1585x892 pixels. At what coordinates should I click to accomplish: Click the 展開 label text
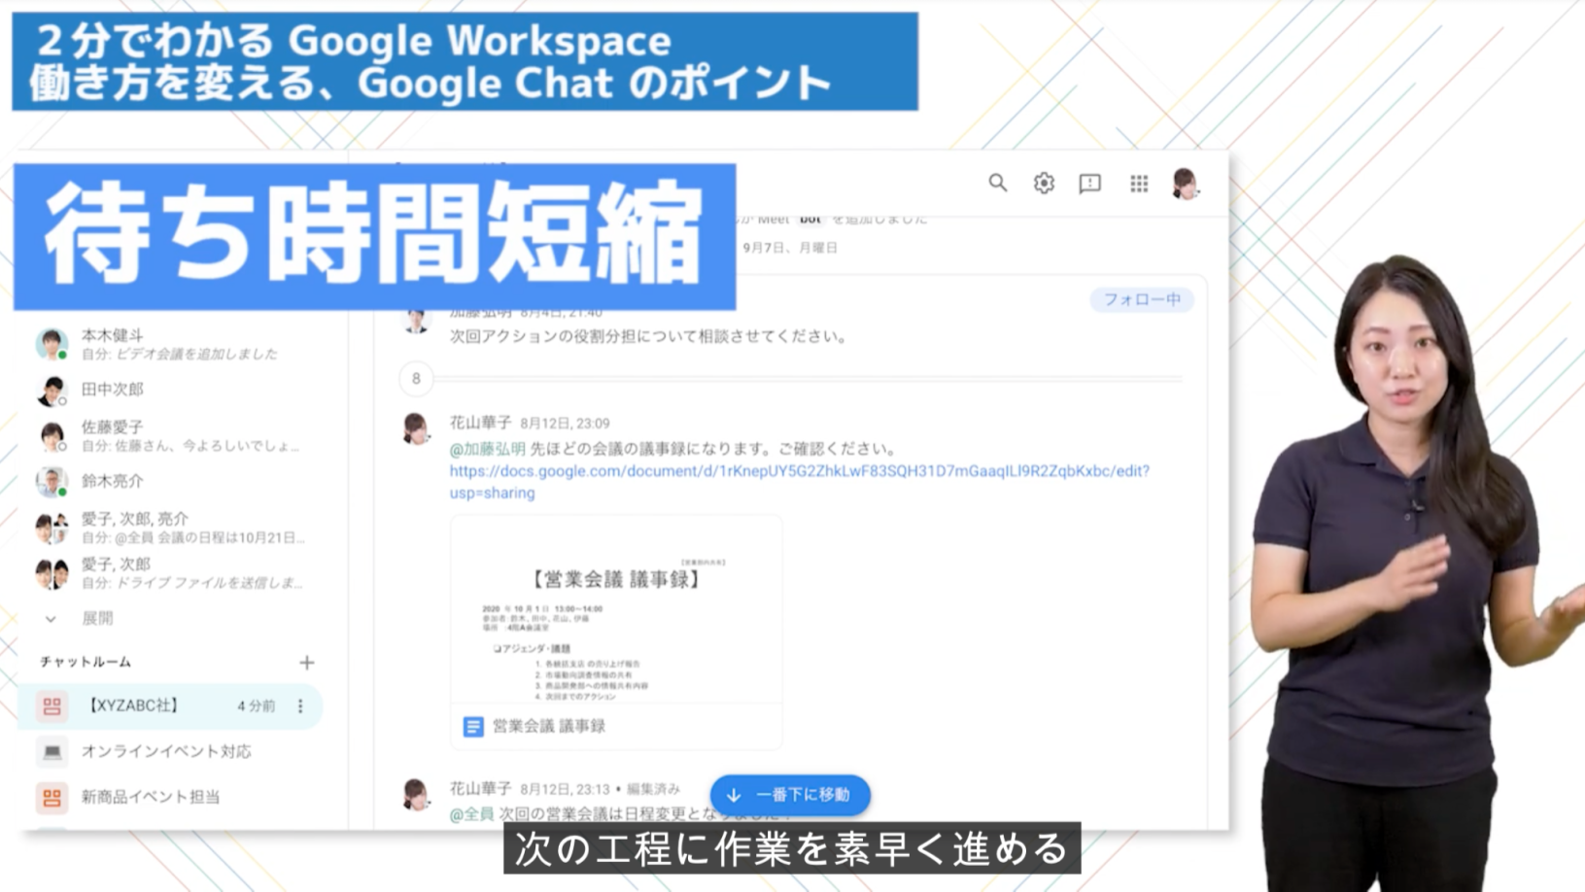pos(97,619)
